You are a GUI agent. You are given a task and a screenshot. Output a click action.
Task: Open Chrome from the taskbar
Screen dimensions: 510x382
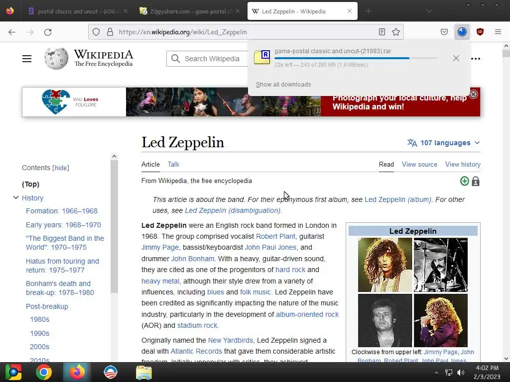(44, 372)
